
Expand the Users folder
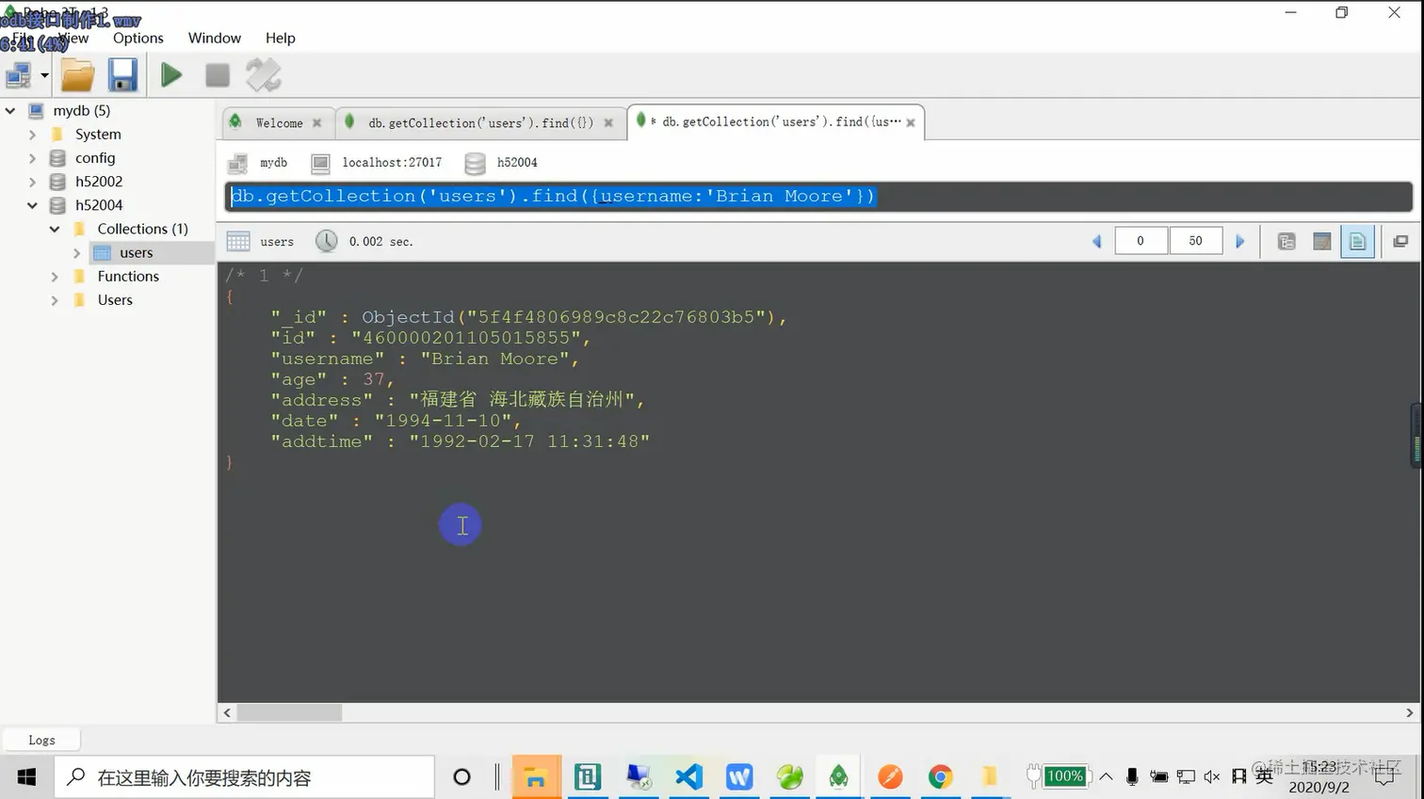[x=55, y=300]
